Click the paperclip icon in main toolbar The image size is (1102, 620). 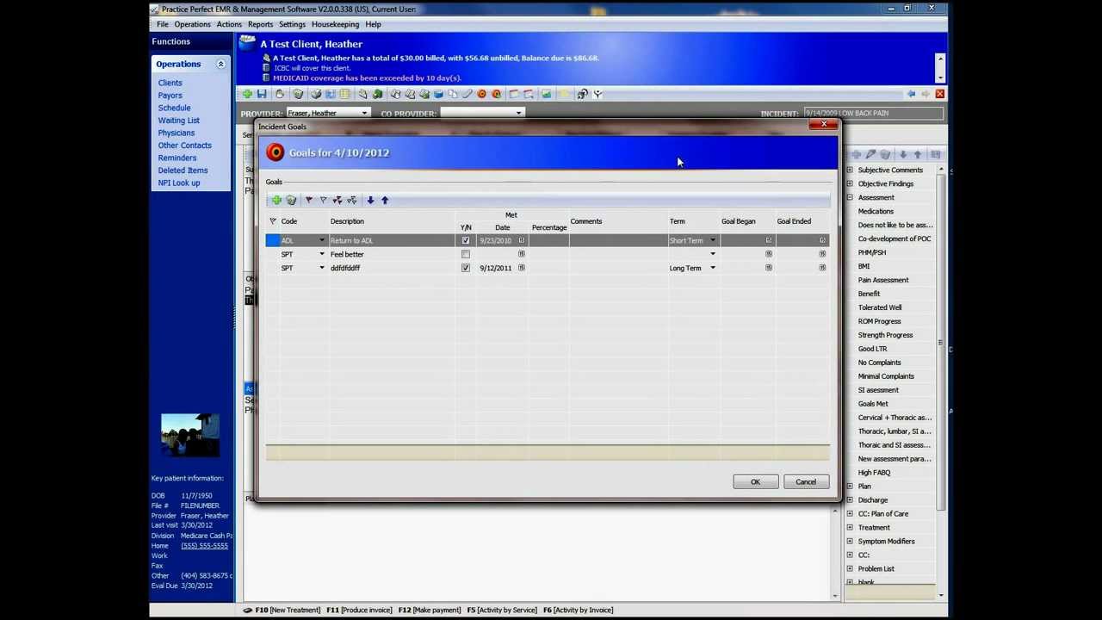[x=467, y=94]
